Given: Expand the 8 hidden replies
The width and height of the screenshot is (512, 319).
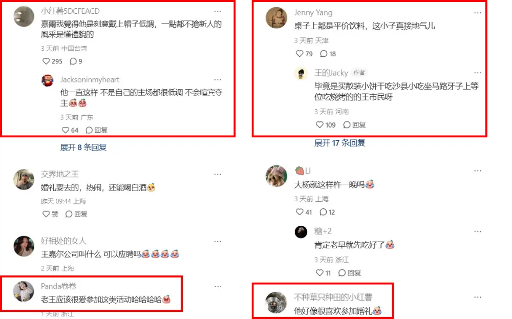Looking at the screenshot, I should tap(83, 147).
